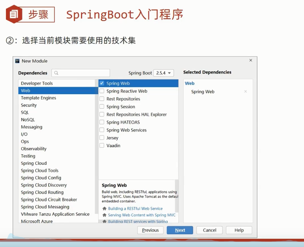
Task: Select the SQL category
Action: (x=57, y=112)
